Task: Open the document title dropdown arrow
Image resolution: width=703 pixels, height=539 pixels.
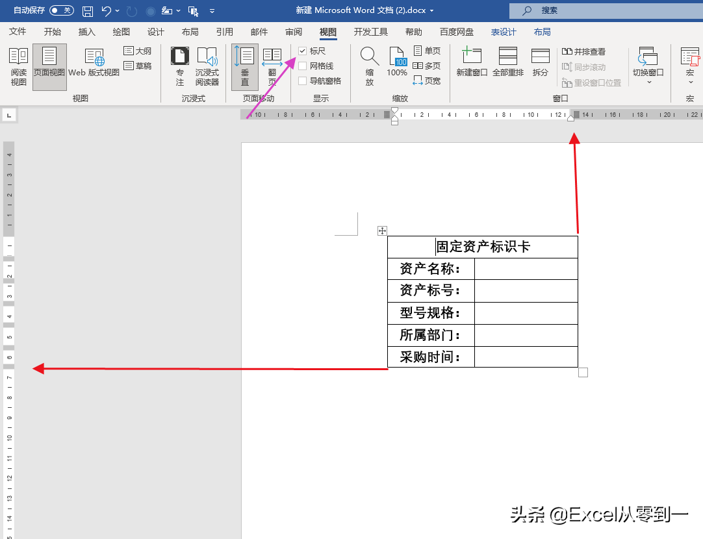Action: (x=431, y=10)
